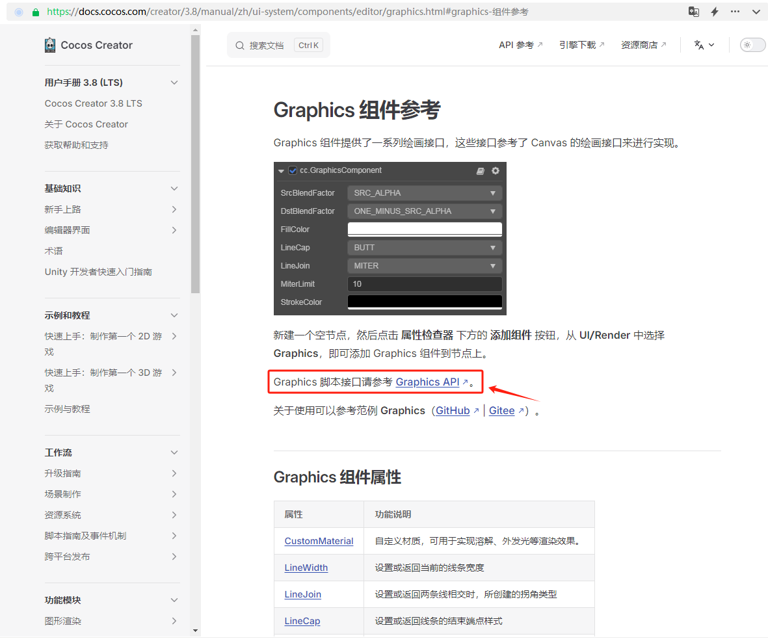Click the Graphics 组件属性 heading
Viewport: 768px width, 643px height.
tap(337, 477)
